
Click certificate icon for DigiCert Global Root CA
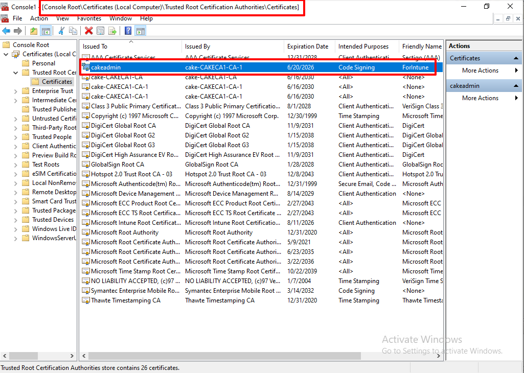click(86, 126)
